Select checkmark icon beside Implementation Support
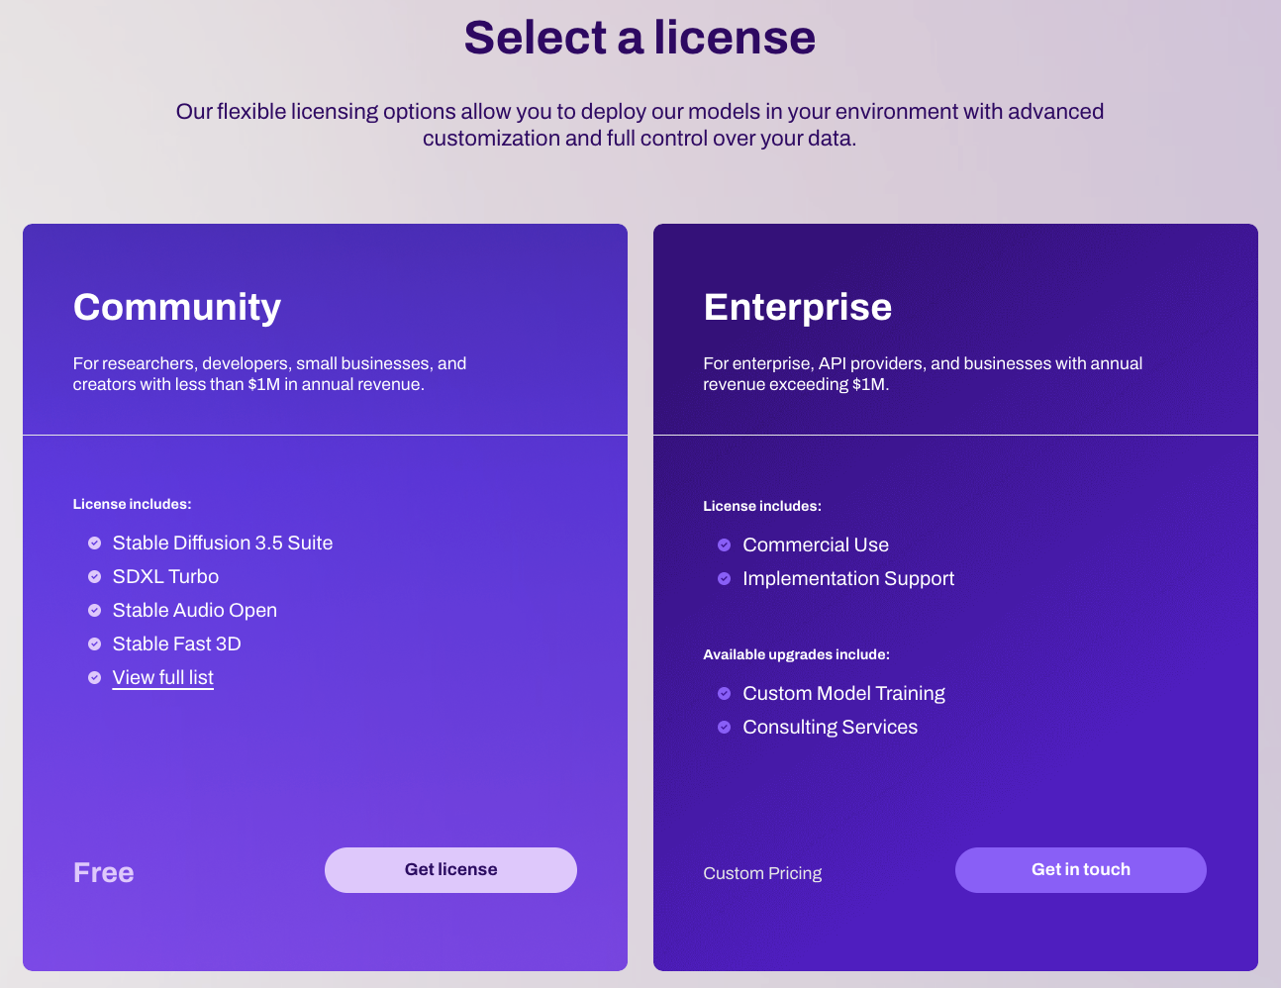This screenshot has height=988, width=1281. pyautogui.click(x=725, y=579)
